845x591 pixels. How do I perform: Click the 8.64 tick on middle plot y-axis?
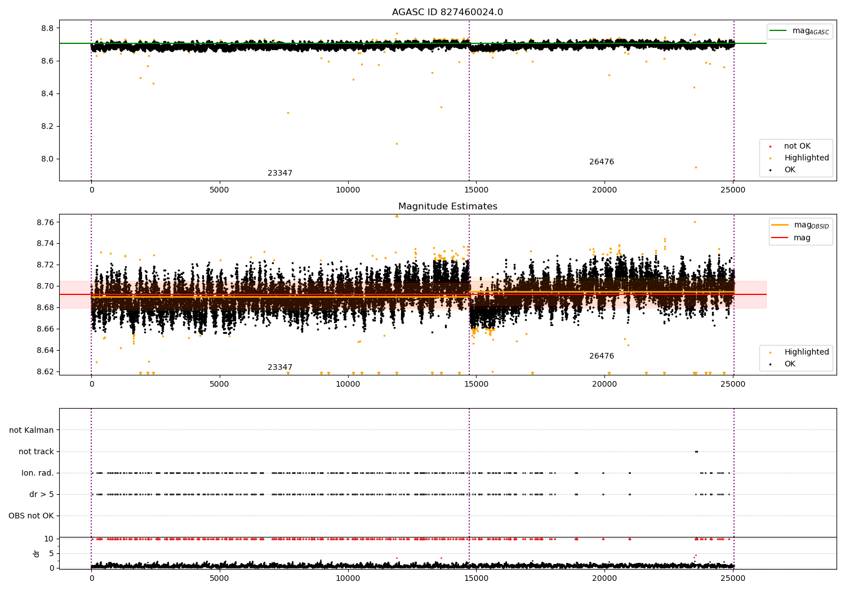[x=45, y=350]
